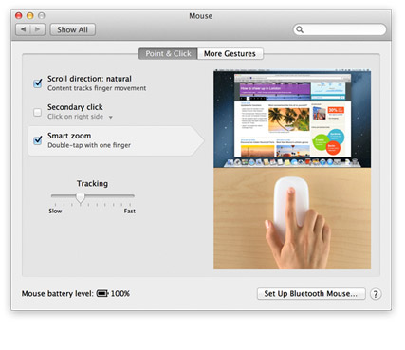Uncheck Scroll direction: natural
Viewport: 405px width, 350px height.
point(38,83)
